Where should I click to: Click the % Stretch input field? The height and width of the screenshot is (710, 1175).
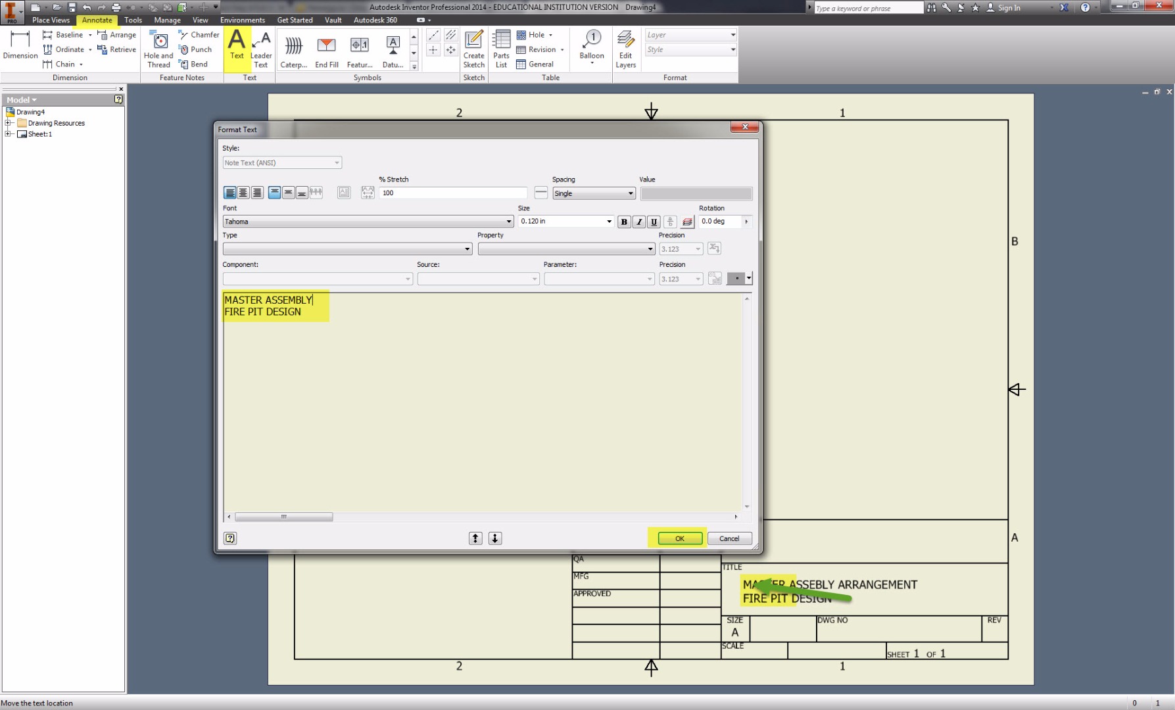(453, 193)
